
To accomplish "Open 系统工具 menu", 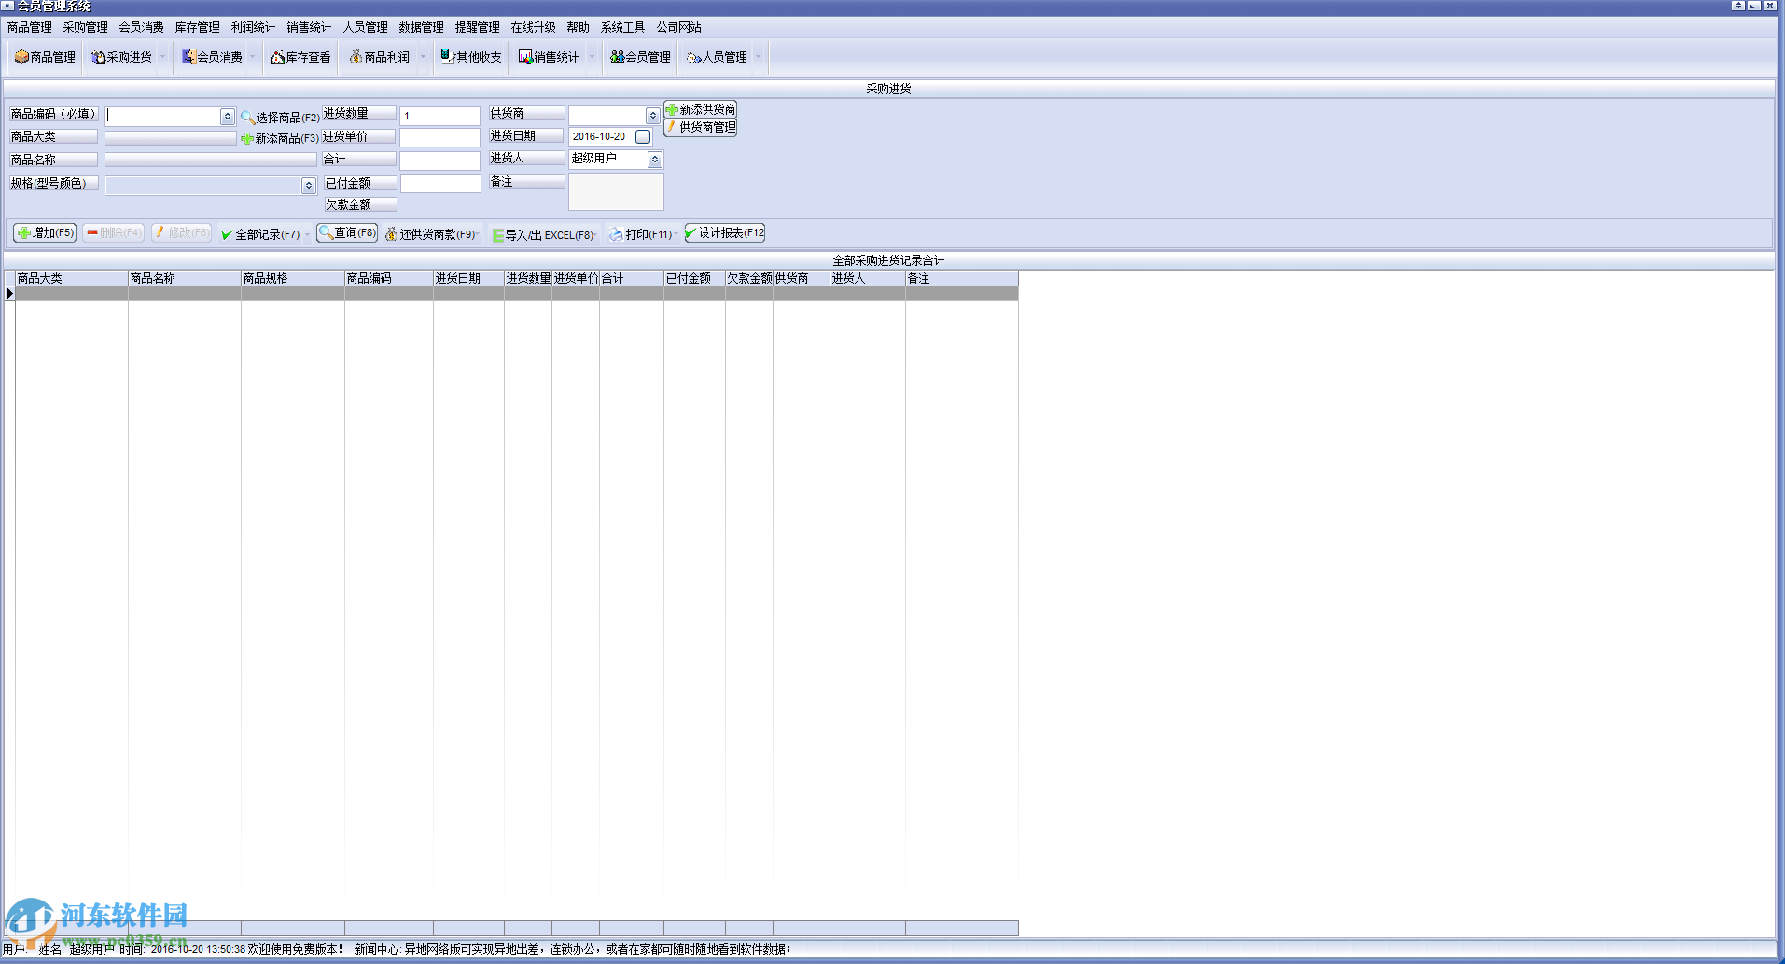I will coord(623,27).
